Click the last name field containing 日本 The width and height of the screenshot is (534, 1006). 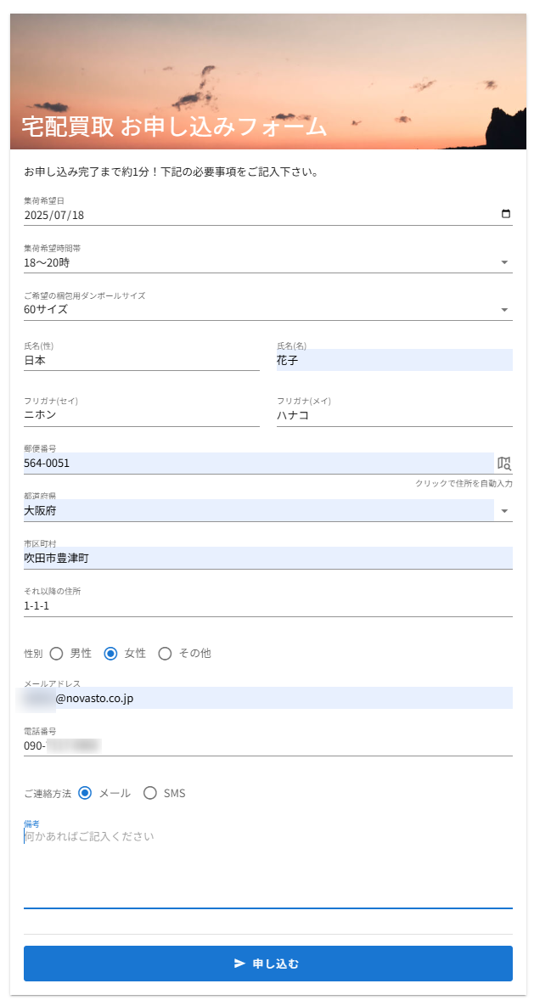[x=141, y=361]
